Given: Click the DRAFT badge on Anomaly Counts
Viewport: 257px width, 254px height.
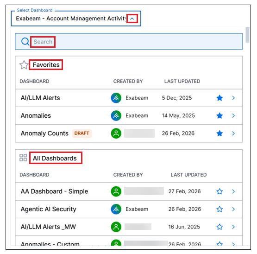Looking at the screenshot, I should (x=81, y=133).
